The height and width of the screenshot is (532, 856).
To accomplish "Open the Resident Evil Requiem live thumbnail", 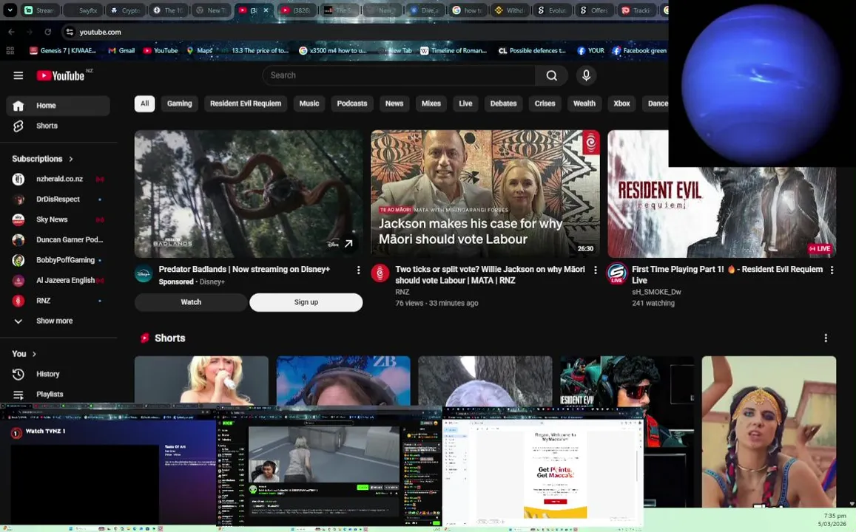I will point(721,213).
